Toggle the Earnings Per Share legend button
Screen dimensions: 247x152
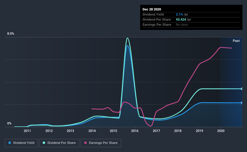[x=101, y=143]
